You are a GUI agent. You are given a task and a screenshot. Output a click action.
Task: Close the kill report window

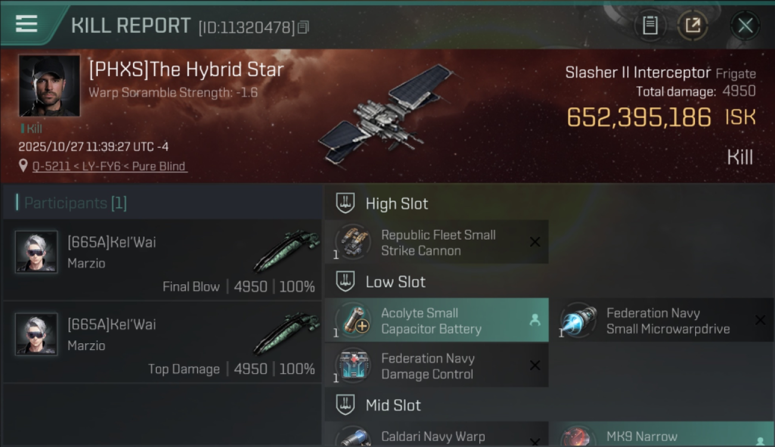(745, 26)
